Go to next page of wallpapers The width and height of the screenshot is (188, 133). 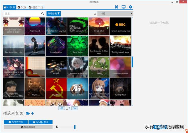point(74,108)
